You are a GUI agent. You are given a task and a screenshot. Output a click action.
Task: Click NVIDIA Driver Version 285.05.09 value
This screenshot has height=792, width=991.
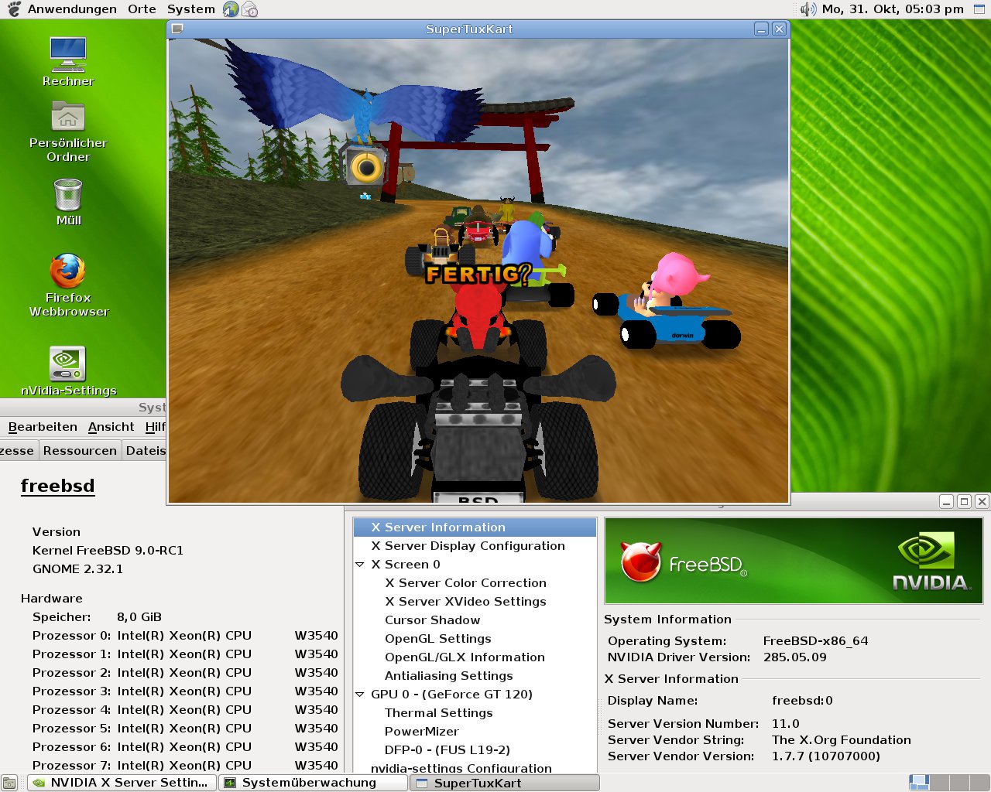[794, 657]
